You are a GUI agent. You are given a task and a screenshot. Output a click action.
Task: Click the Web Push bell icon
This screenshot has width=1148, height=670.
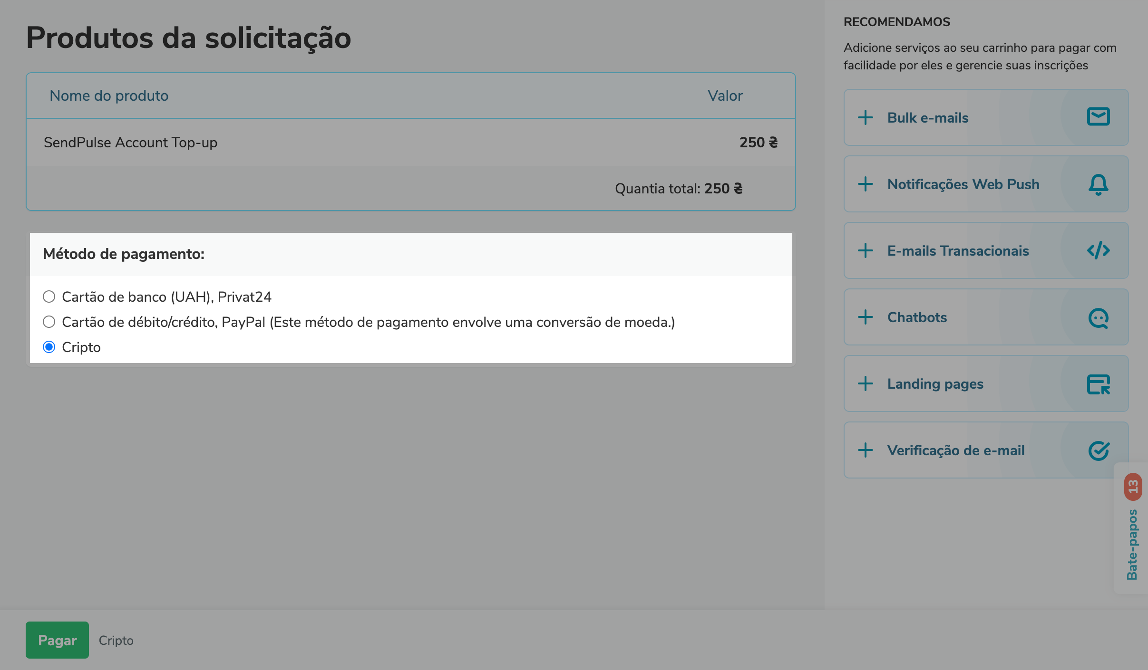(1098, 184)
